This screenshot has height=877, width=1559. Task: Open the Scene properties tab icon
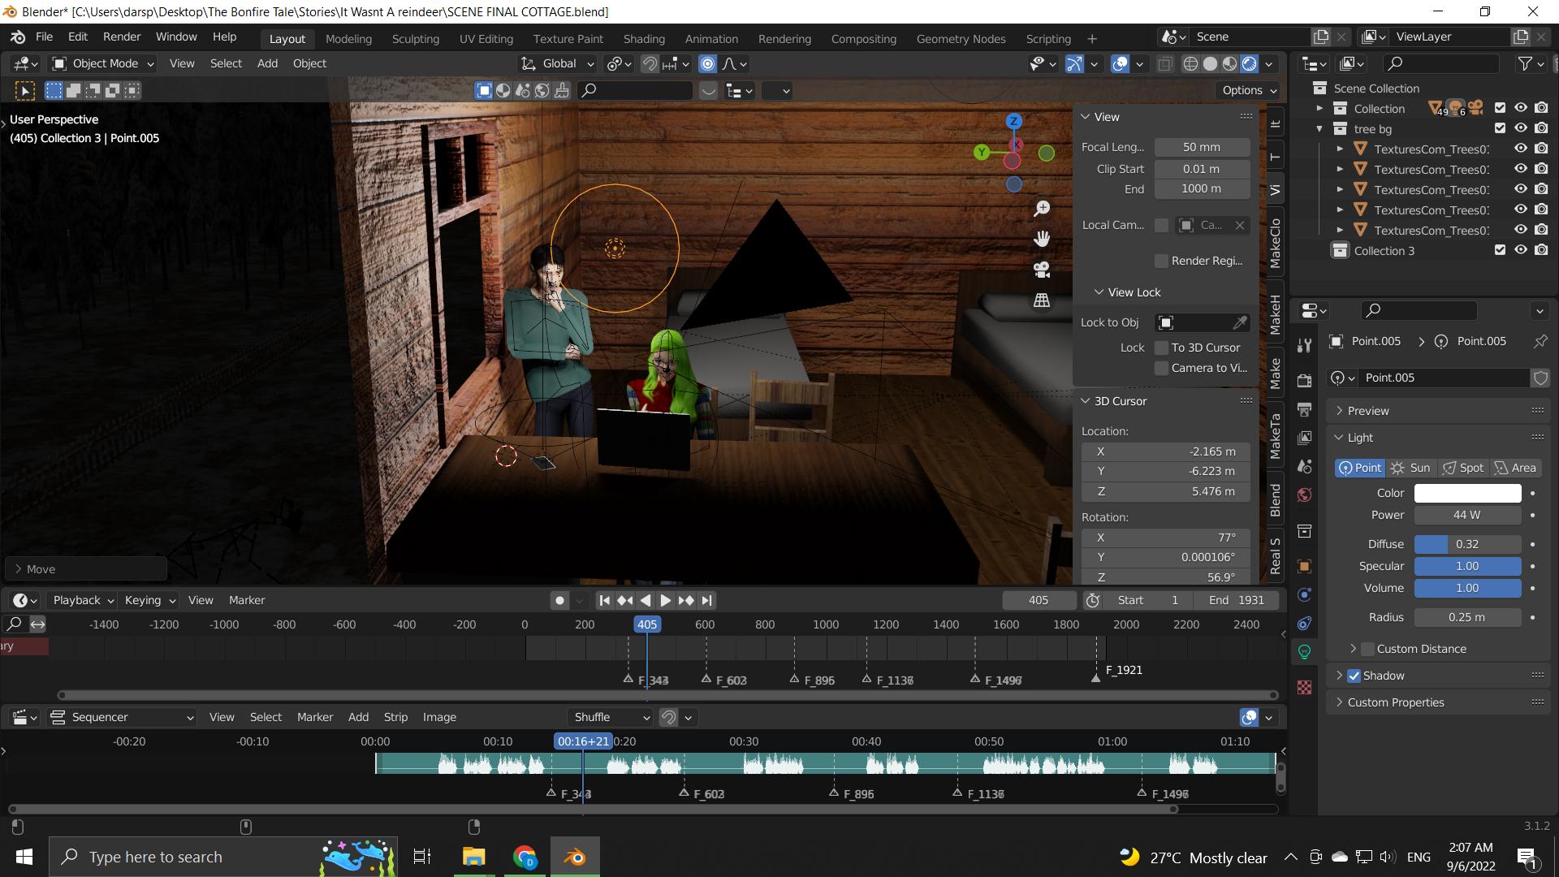(x=1304, y=466)
